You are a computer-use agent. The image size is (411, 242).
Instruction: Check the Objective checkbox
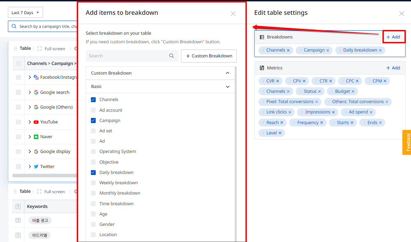[93, 162]
